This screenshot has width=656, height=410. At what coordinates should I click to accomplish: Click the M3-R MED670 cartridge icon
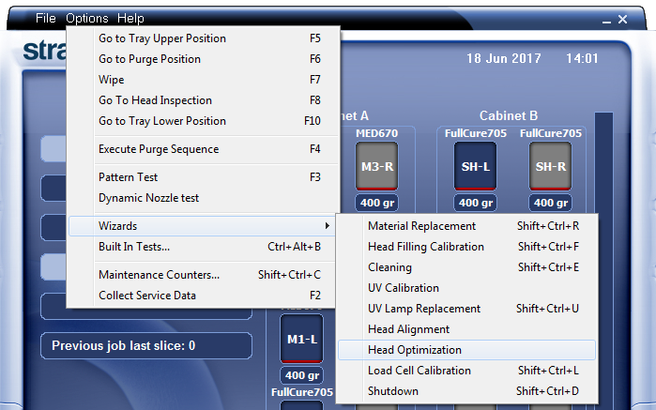pos(377,166)
